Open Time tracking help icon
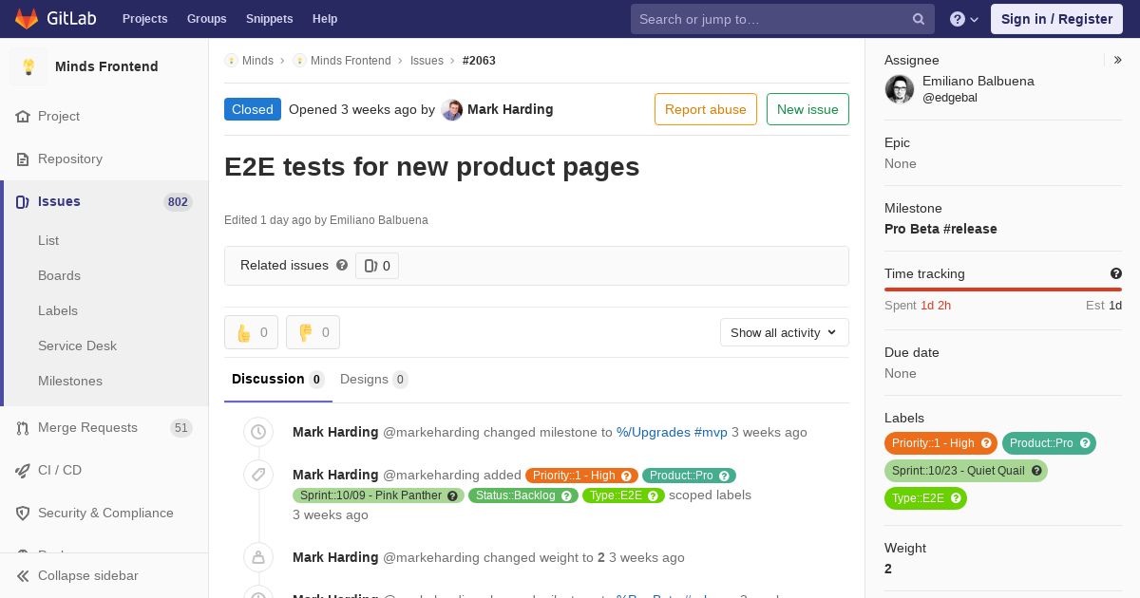 click(x=1116, y=273)
